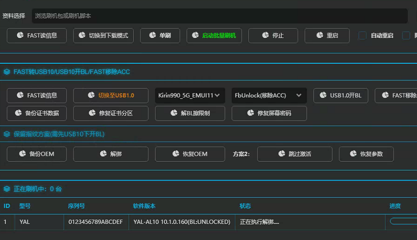The width and height of the screenshot is (417, 240).
Task: Click 恢复参数 button
Action: tap(366, 154)
